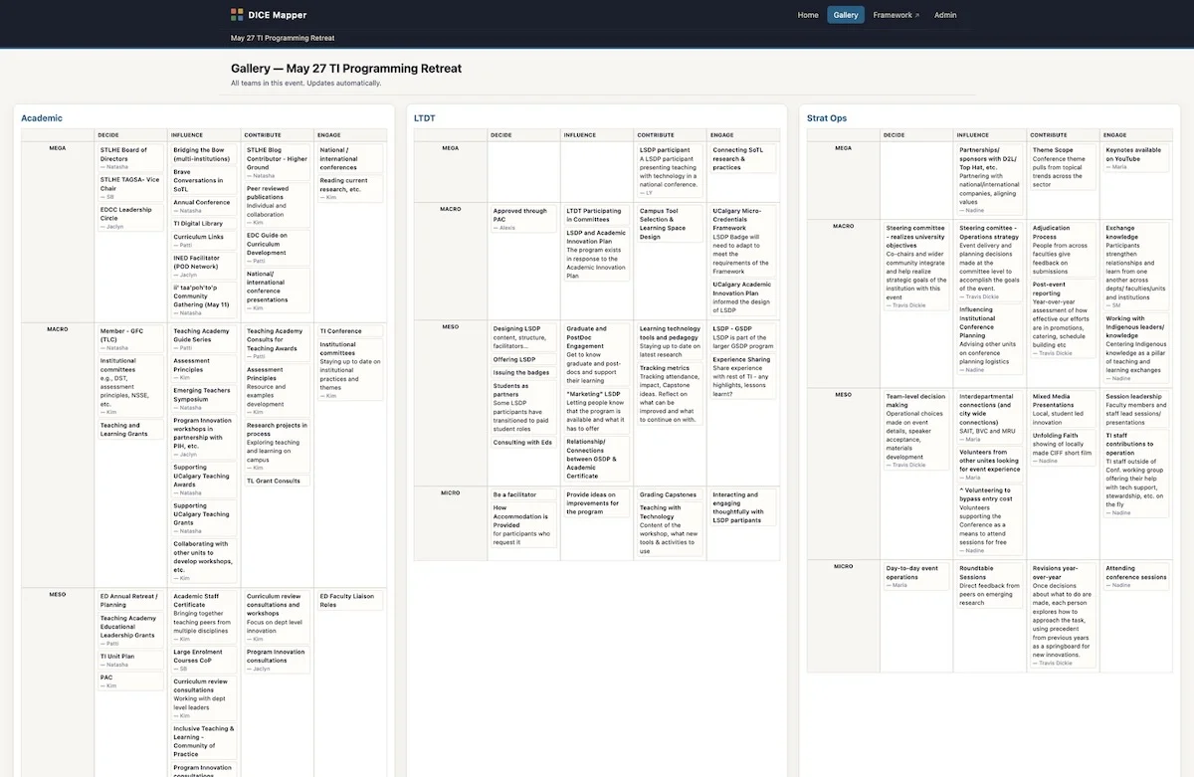1194x777 pixels.
Task: Select the Teaching Academy Guide Series card
Action: [x=204, y=339]
